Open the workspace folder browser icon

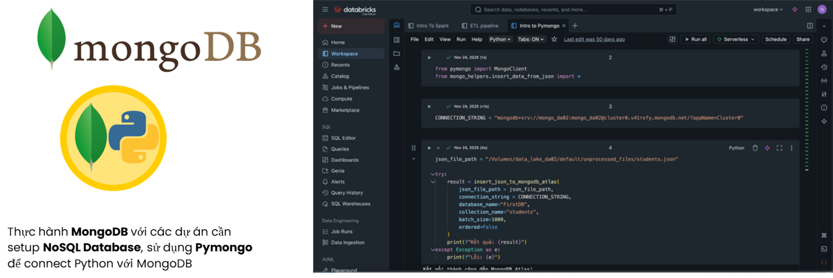[x=397, y=54]
